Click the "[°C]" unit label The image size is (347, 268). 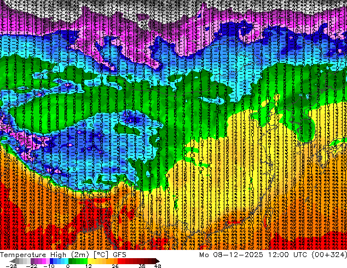click(101, 255)
